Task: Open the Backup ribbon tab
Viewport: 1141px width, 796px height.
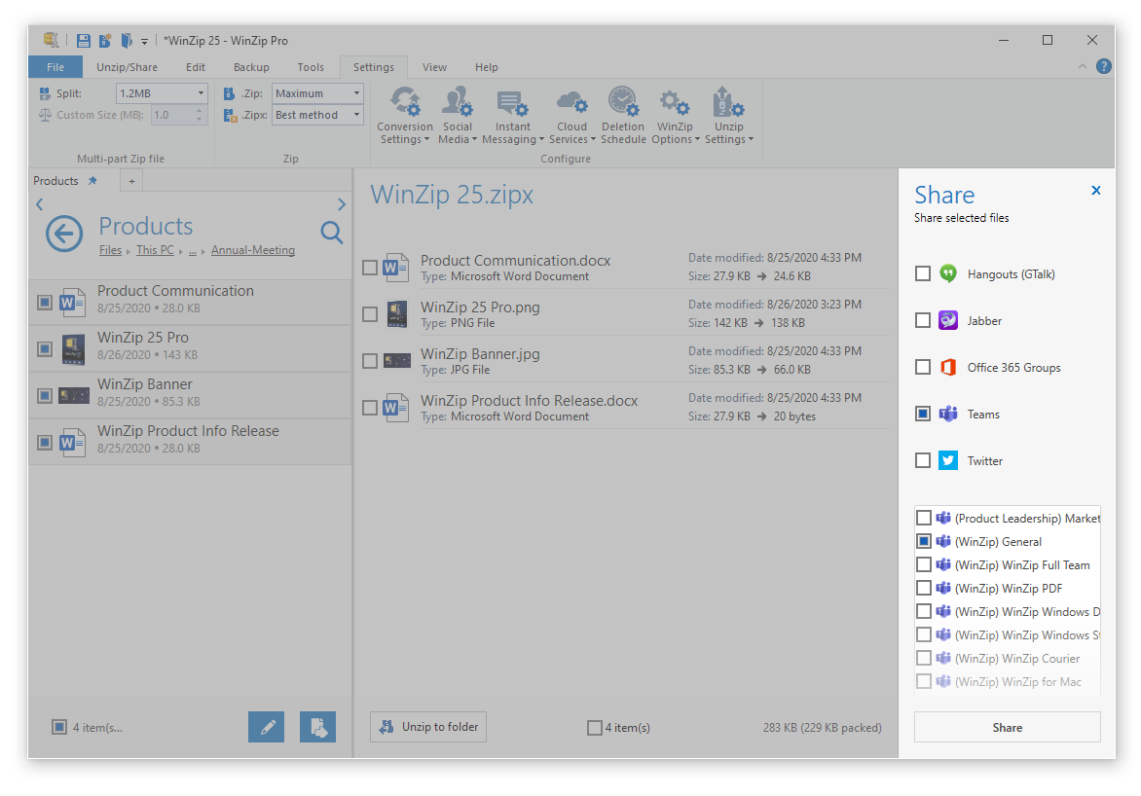Action: tap(251, 66)
